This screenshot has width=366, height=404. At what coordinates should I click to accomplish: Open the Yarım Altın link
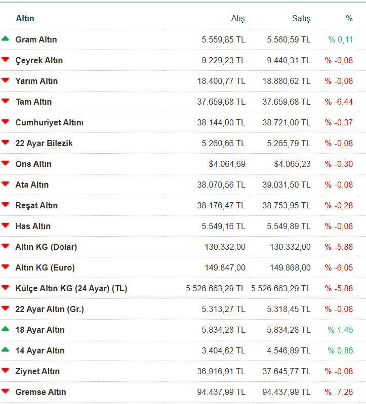[x=36, y=81]
